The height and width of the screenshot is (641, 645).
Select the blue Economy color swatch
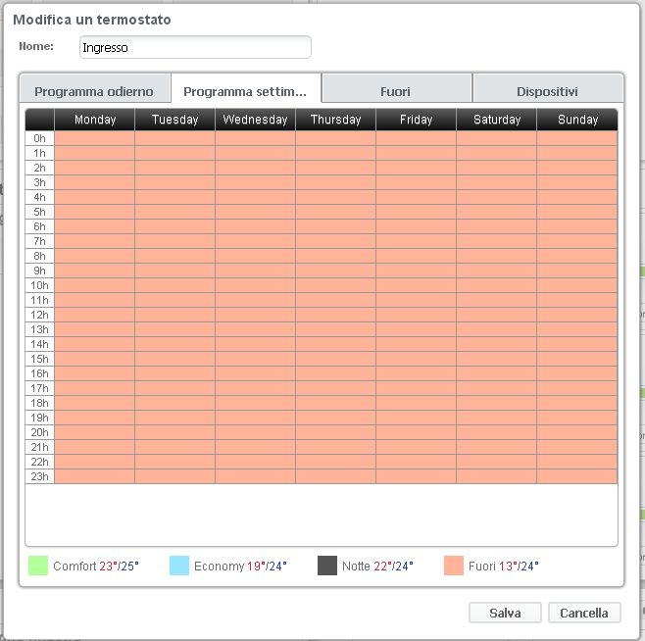pos(179,566)
